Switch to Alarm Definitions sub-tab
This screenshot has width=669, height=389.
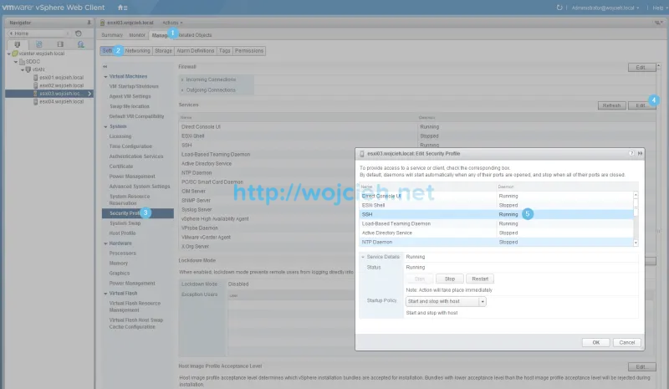[196, 51]
